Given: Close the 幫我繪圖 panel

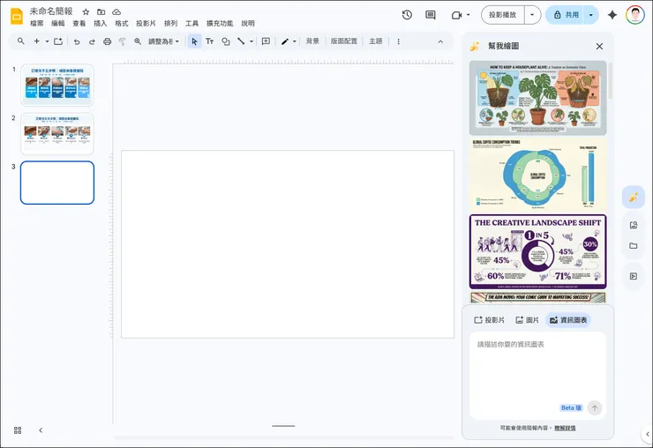Looking at the screenshot, I should (x=599, y=46).
